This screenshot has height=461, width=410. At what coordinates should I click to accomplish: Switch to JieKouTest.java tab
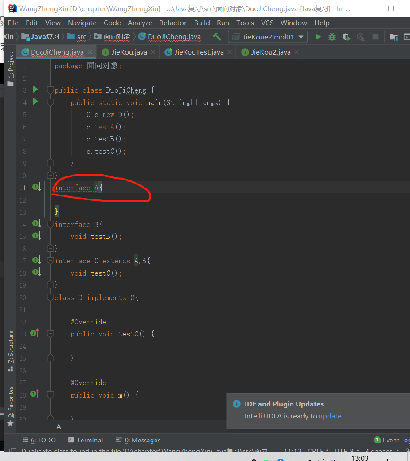click(199, 52)
